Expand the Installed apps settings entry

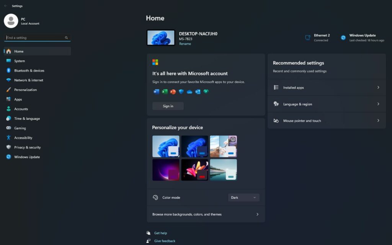coord(327,87)
